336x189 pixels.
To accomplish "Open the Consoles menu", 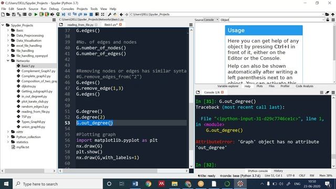I will click(68, 9).
